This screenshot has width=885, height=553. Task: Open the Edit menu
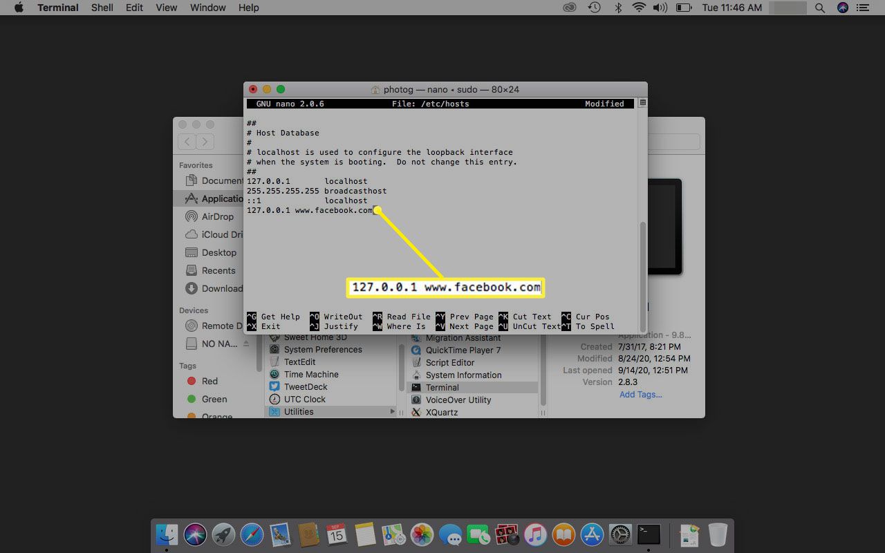click(x=134, y=8)
